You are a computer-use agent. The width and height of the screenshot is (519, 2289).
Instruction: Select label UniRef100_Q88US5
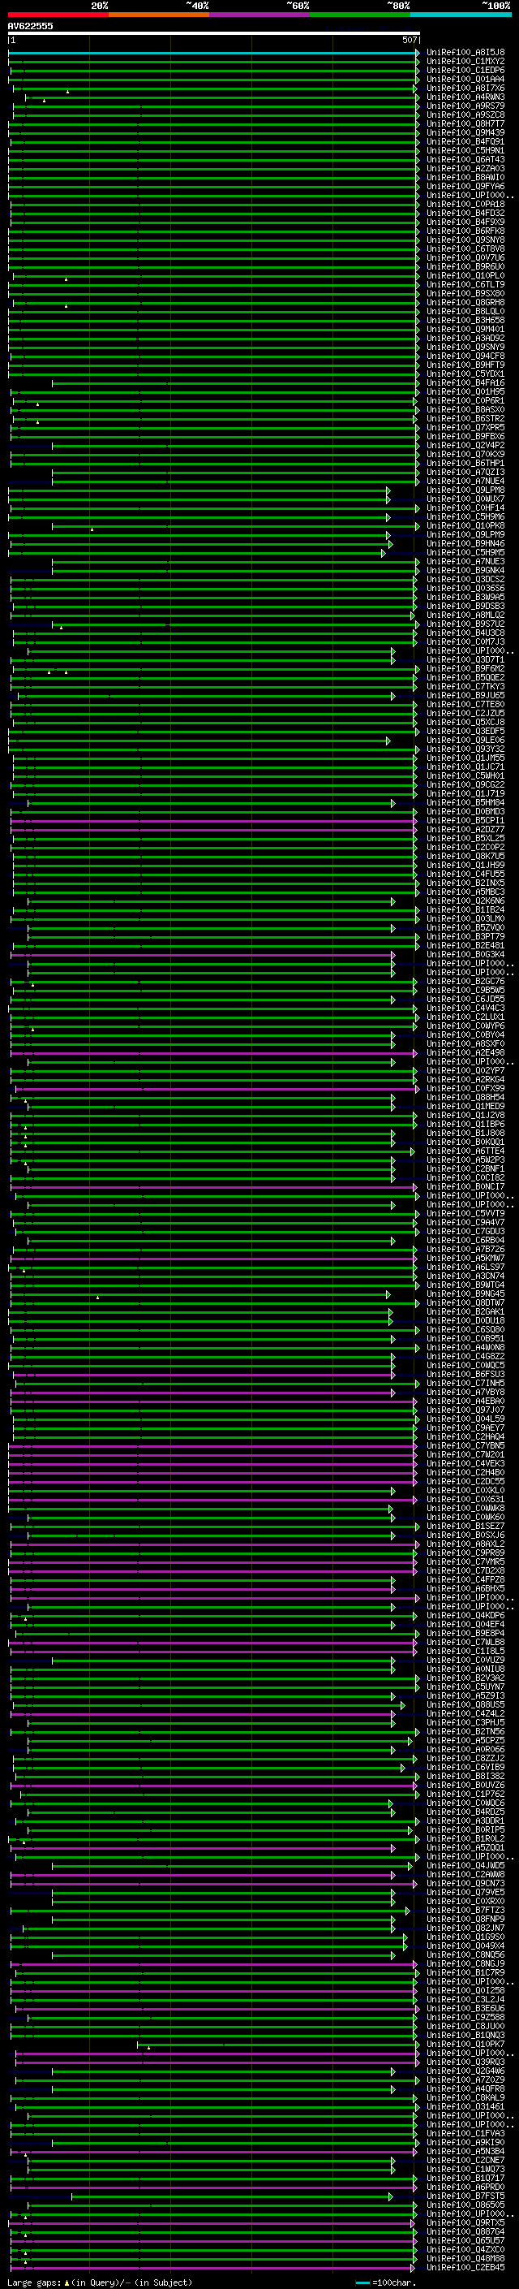465,1705
